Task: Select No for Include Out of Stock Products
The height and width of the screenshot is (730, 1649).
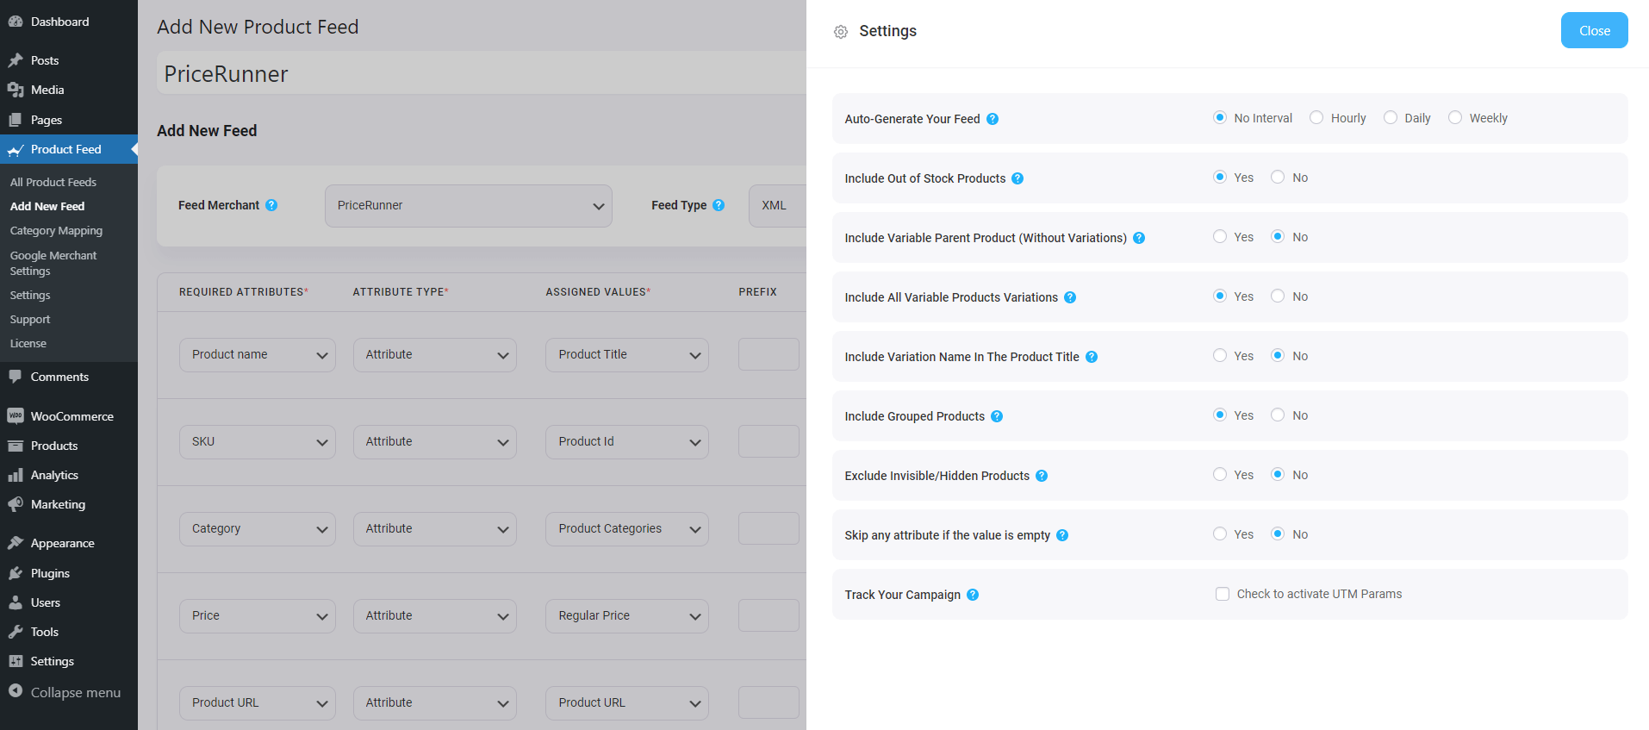Action: coord(1278,178)
